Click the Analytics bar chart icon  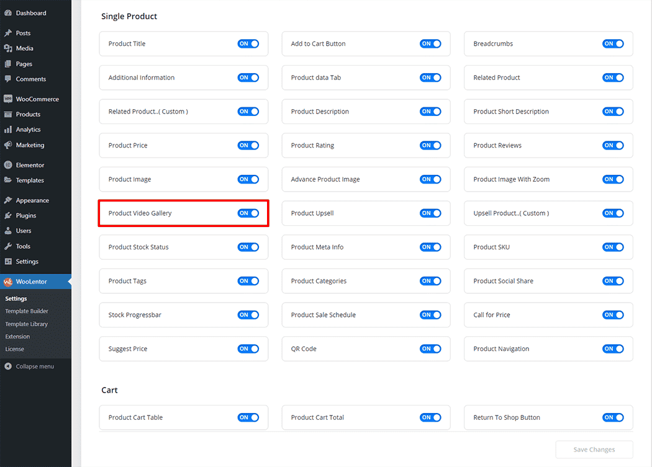point(8,130)
